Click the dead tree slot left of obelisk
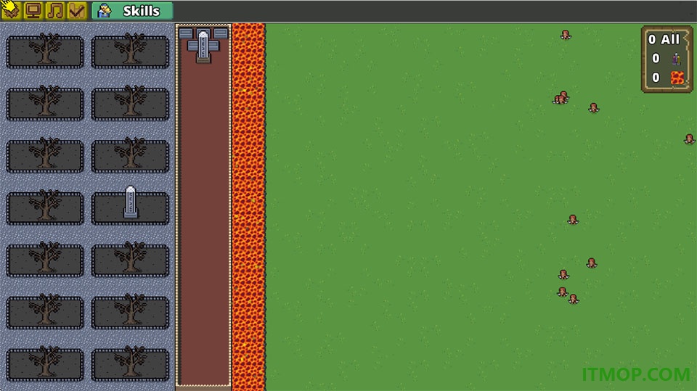 (45, 207)
